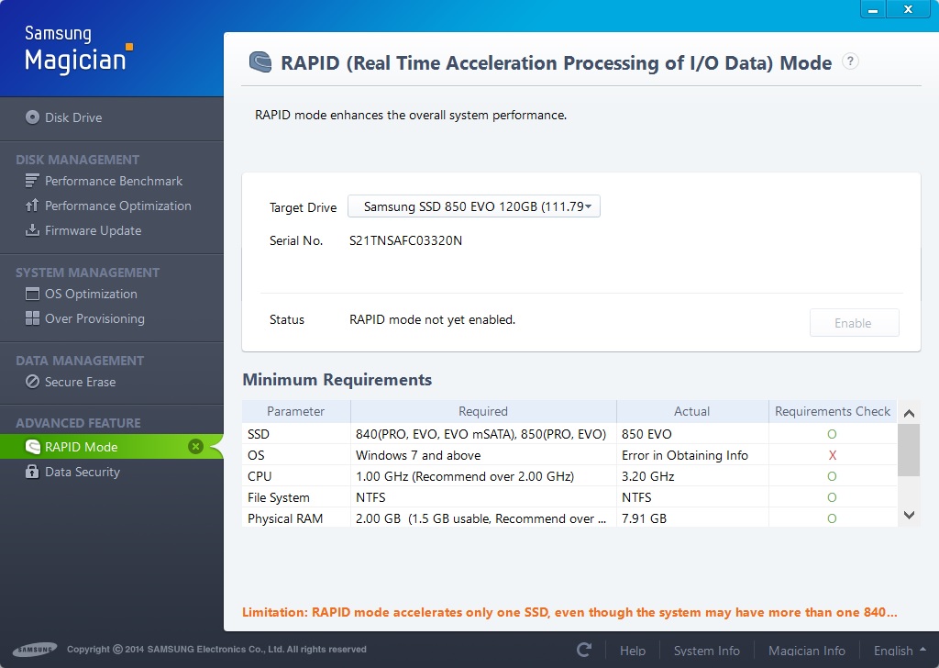The height and width of the screenshot is (668, 939).
Task: Close the Samsung Magician window
Action: tap(908, 9)
